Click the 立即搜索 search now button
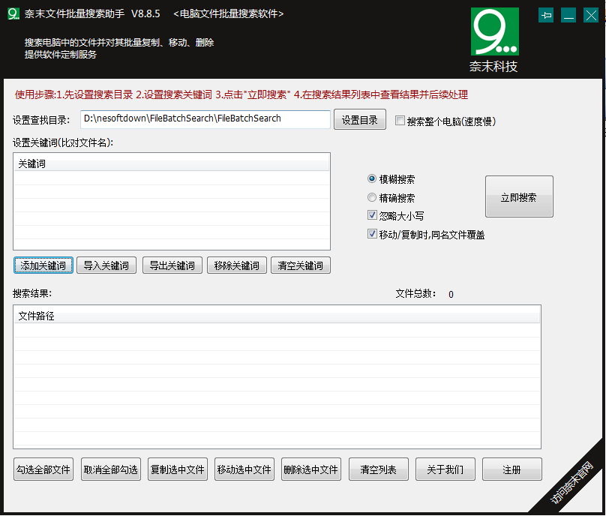The image size is (606, 516). [519, 196]
